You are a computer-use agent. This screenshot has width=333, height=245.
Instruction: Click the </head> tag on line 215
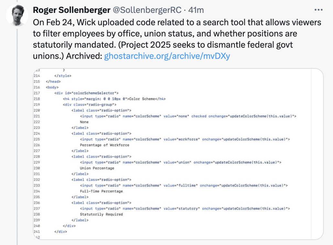pyautogui.click(x=53, y=81)
